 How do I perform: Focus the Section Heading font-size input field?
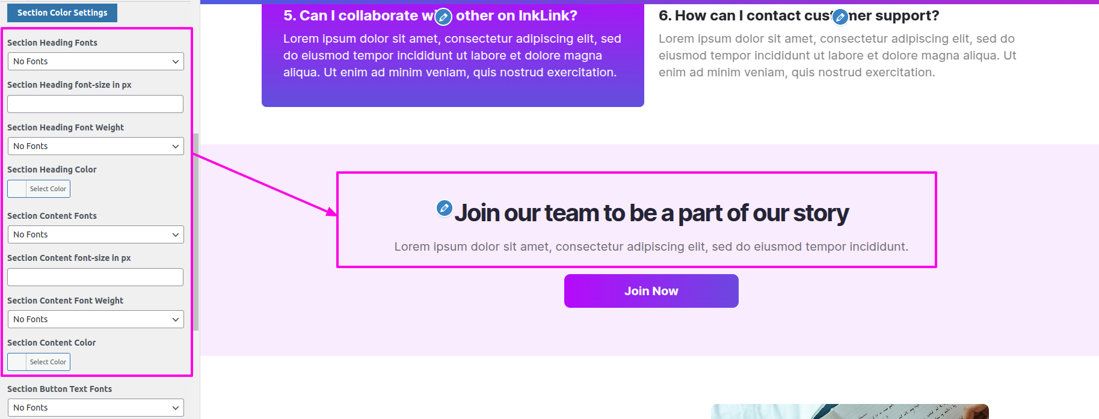point(96,104)
